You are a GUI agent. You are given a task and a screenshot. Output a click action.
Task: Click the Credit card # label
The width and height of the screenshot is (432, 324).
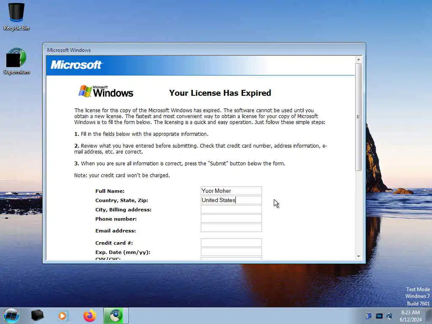click(x=114, y=243)
